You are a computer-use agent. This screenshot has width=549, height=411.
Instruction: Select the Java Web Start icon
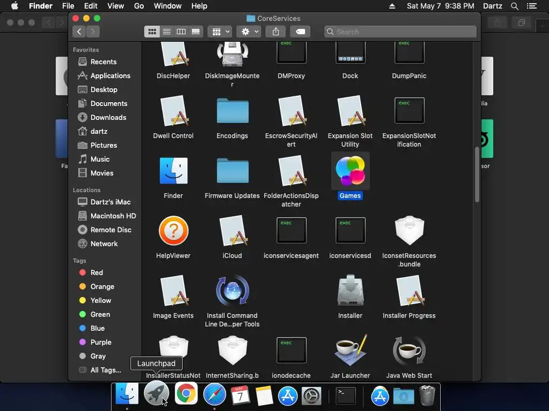(409, 350)
